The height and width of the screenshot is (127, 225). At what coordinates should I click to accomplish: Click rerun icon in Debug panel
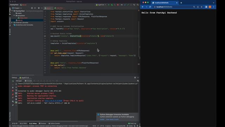[13, 81]
